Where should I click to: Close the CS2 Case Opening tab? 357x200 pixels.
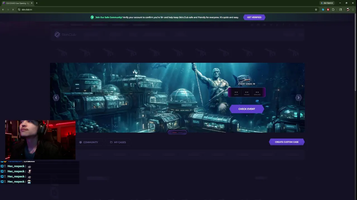pos(32,3)
